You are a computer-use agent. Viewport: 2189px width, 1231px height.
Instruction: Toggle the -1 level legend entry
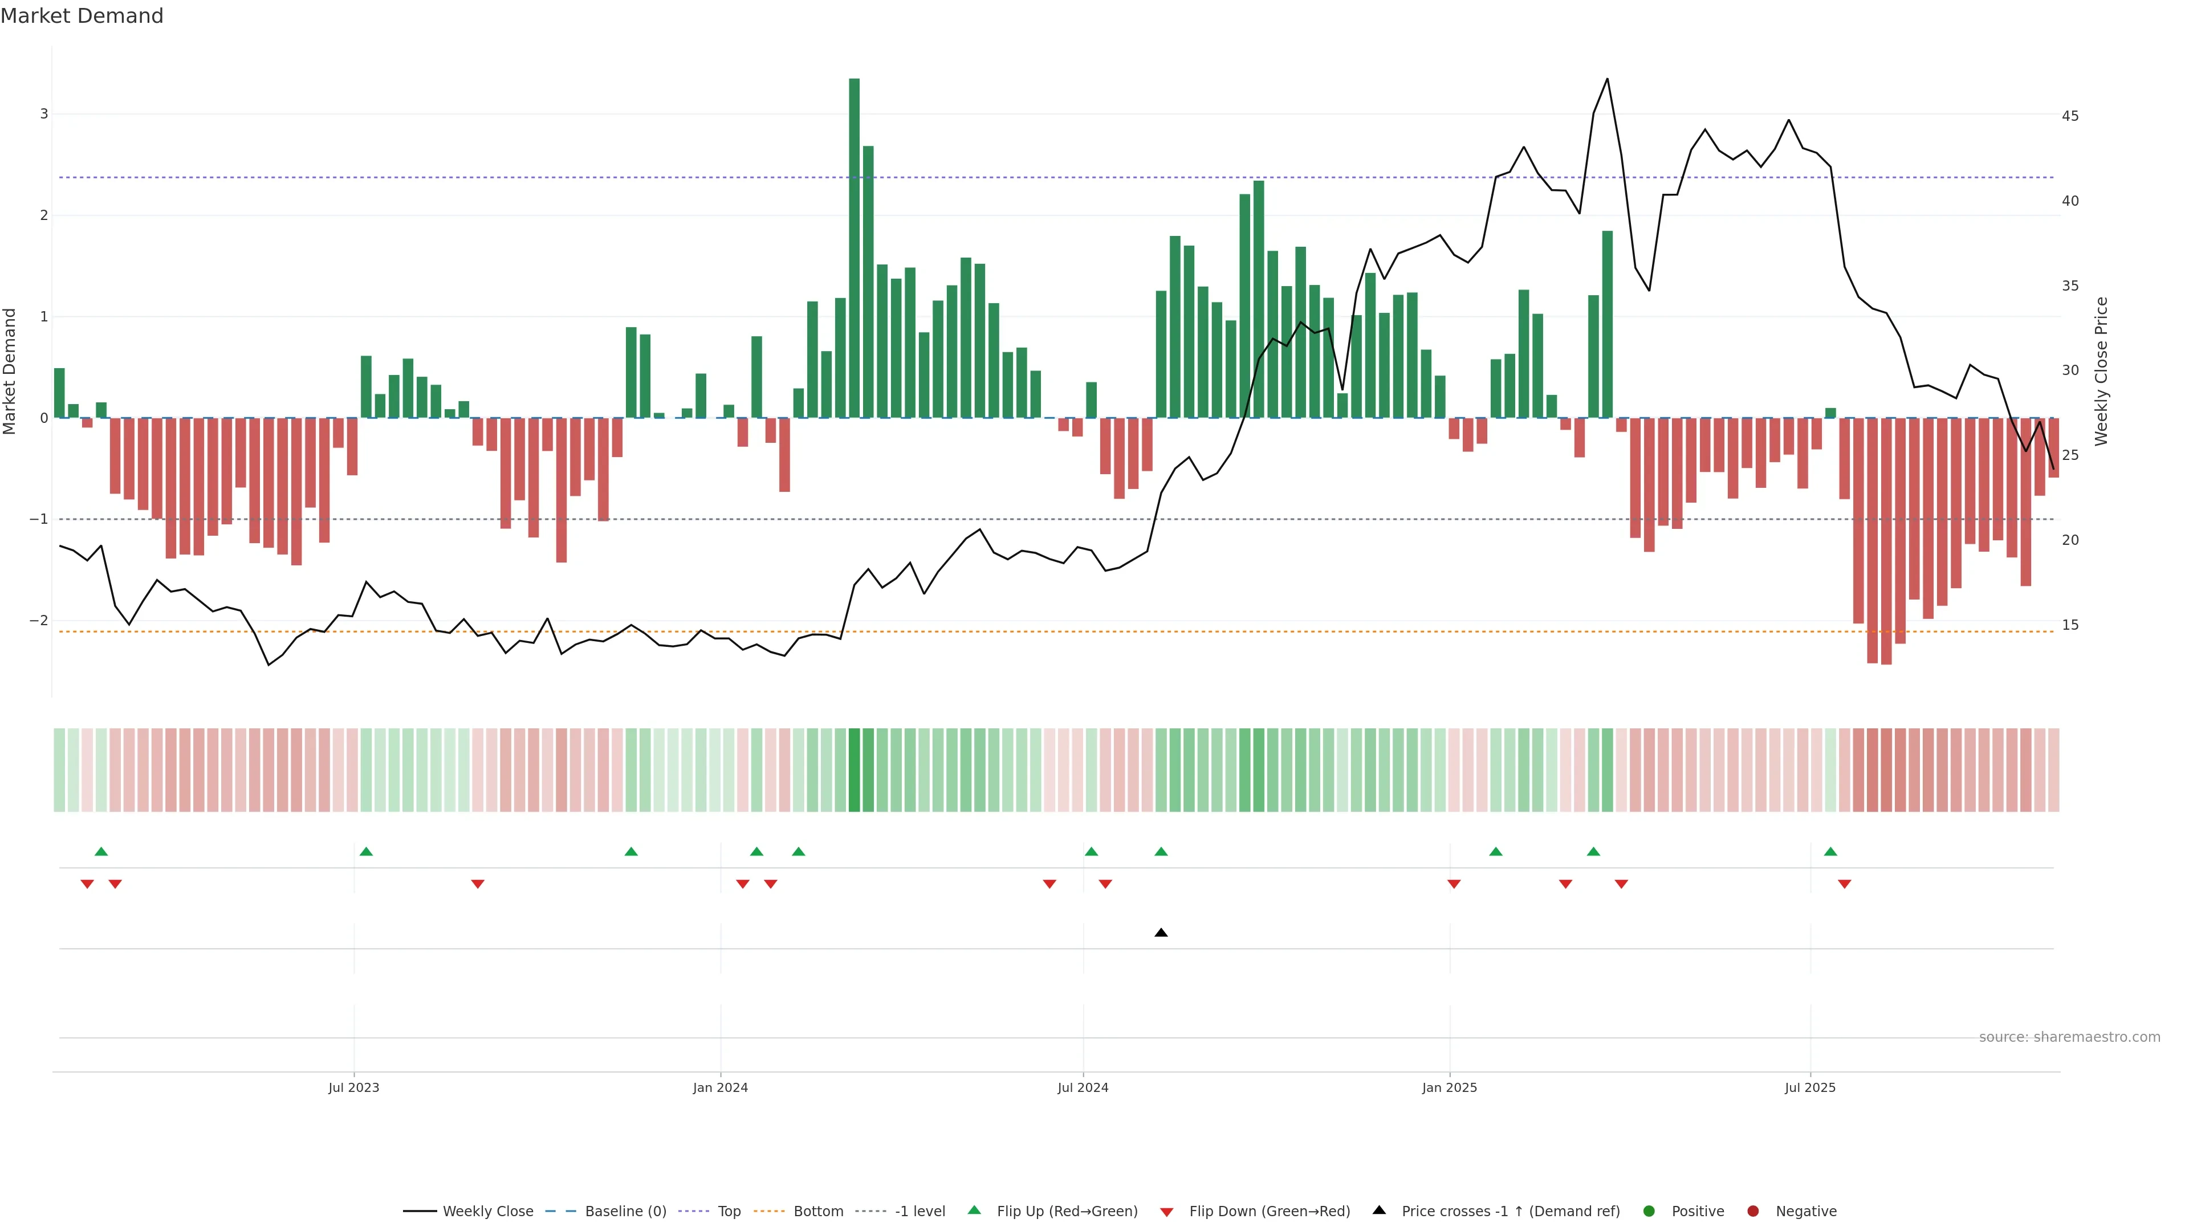[x=919, y=1210]
